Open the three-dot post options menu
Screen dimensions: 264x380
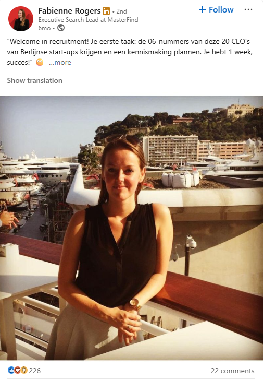[x=248, y=10]
